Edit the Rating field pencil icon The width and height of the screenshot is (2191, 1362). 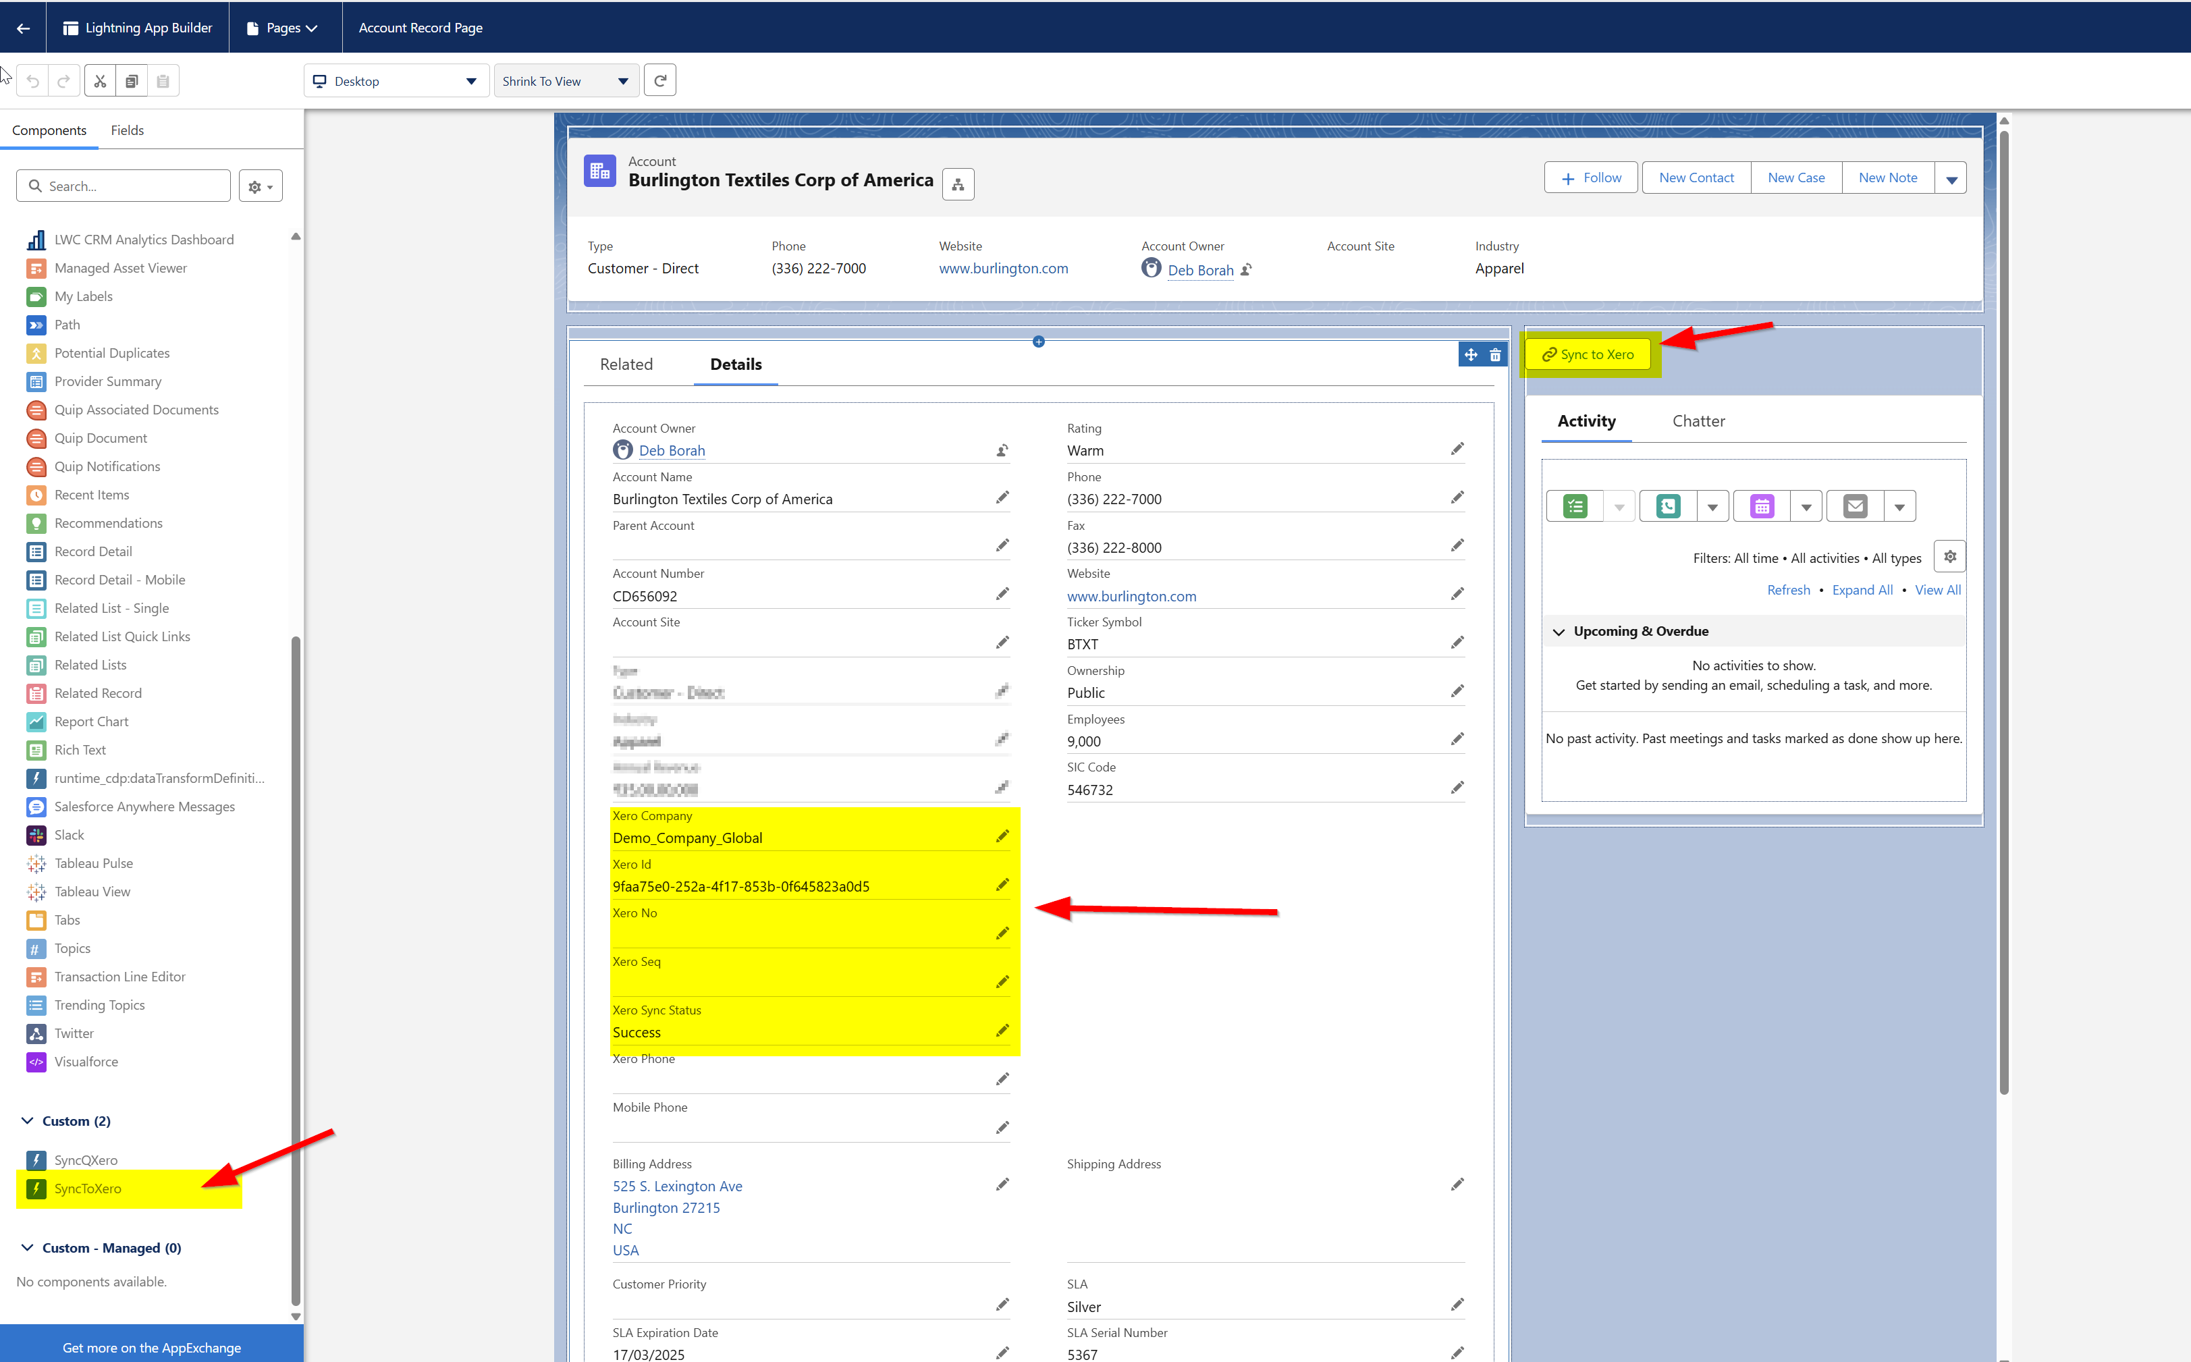1457,450
